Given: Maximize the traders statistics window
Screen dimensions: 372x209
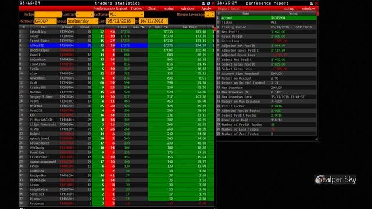Looking at the screenshot, I should click(x=208, y=3).
